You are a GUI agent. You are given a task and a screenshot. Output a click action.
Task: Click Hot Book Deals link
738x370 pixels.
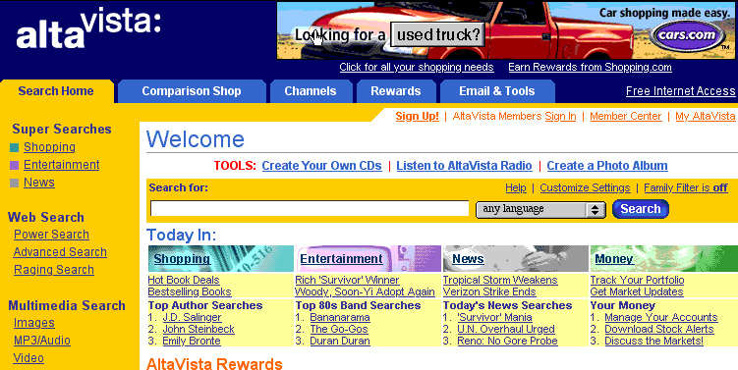click(184, 281)
